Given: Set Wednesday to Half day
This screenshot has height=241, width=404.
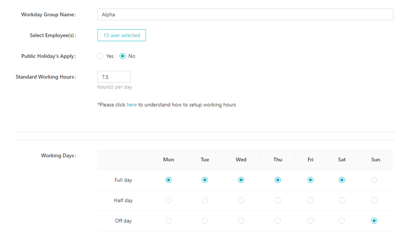Looking at the screenshot, I should coord(241,200).
